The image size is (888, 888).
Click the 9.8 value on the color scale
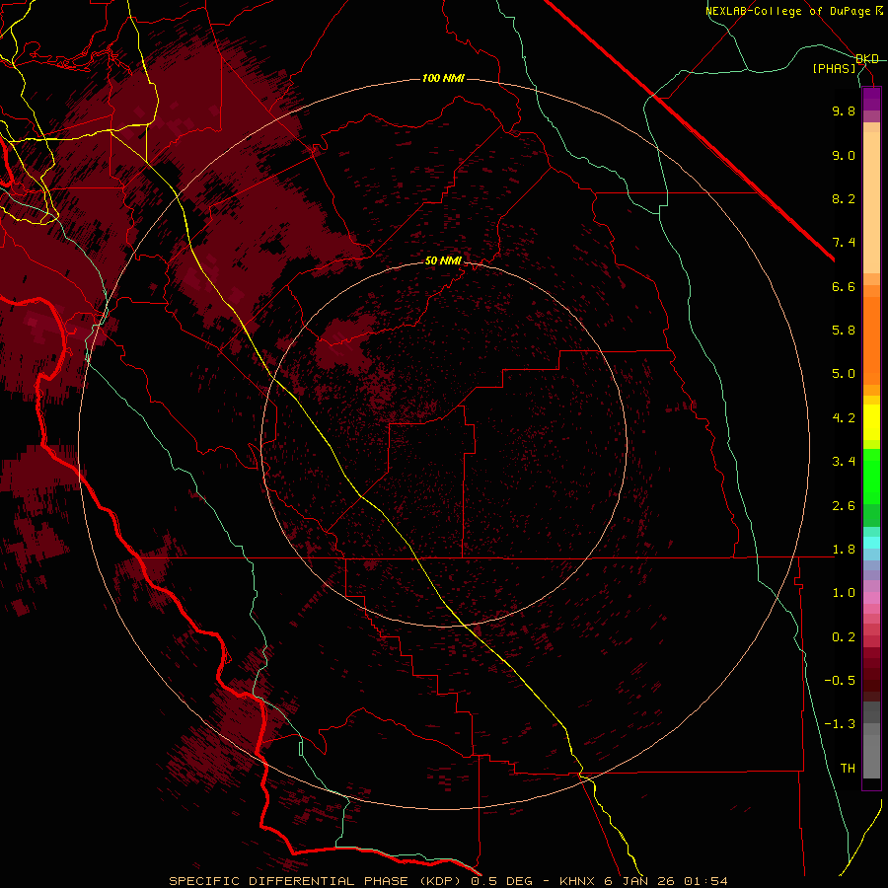(x=844, y=111)
